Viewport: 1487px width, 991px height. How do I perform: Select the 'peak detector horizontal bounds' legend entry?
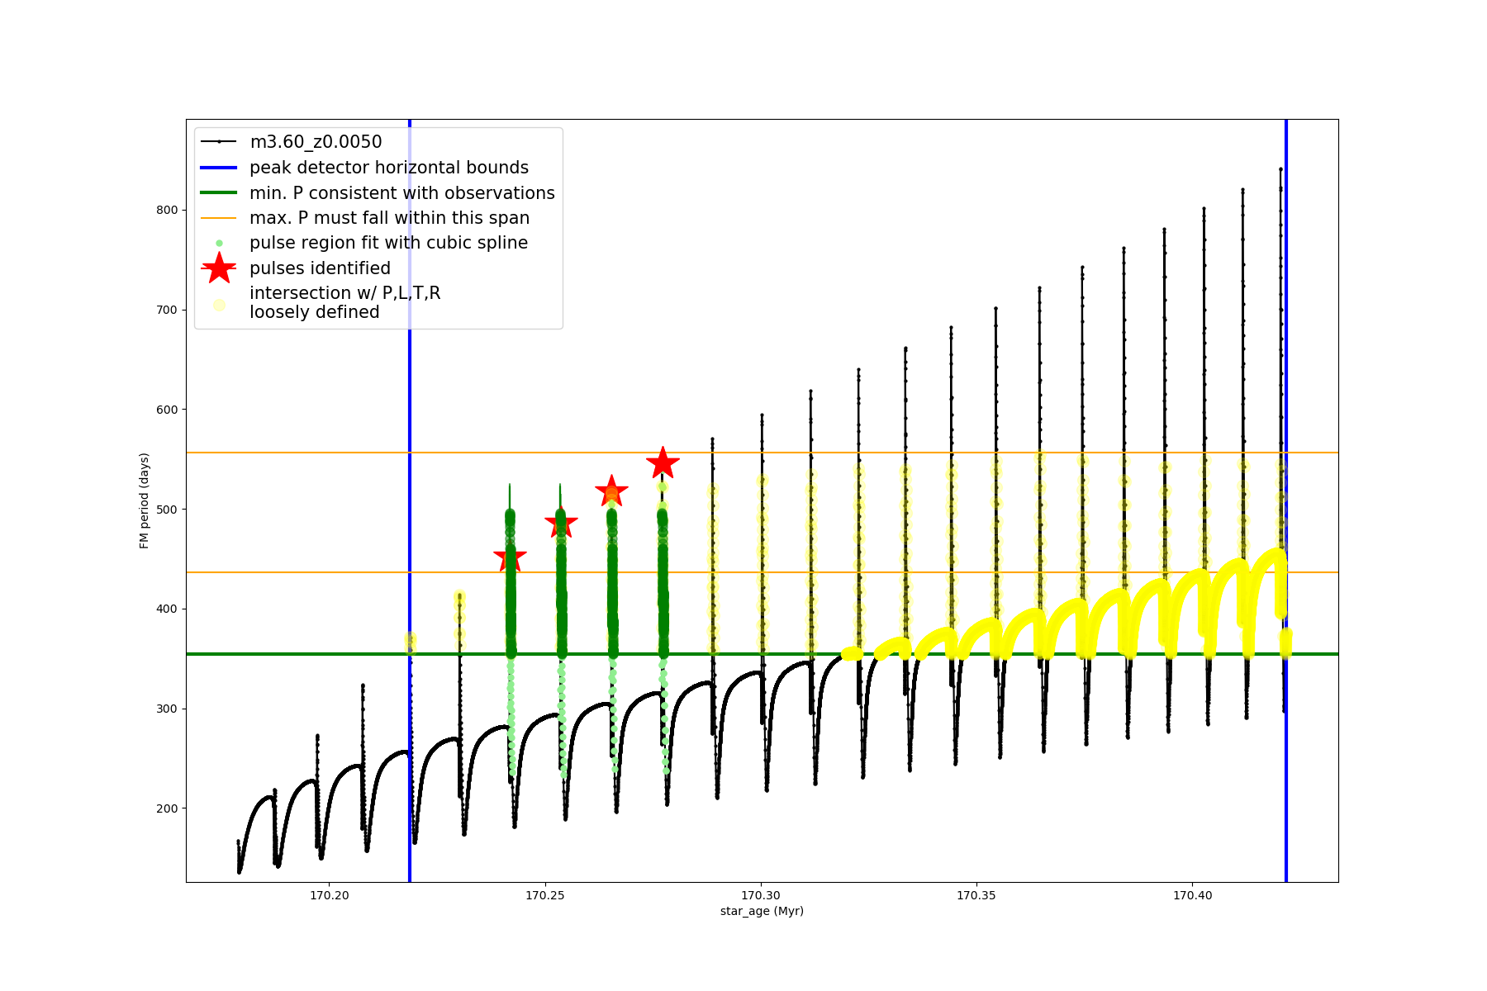(389, 168)
